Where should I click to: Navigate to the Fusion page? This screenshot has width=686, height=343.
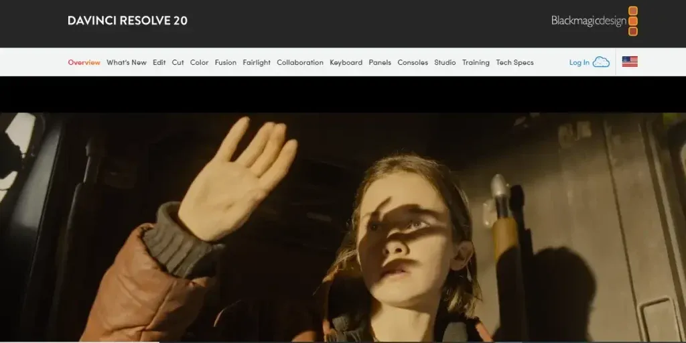tap(225, 62)
